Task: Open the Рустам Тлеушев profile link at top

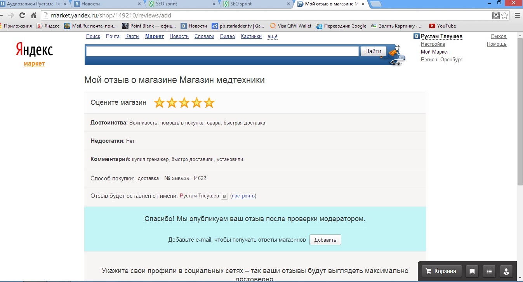Action: [x=441, y=36]
